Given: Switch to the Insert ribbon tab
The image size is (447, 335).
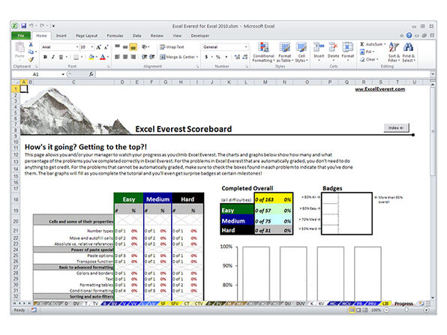Looking at the screenshot, I should coord(61,36).
